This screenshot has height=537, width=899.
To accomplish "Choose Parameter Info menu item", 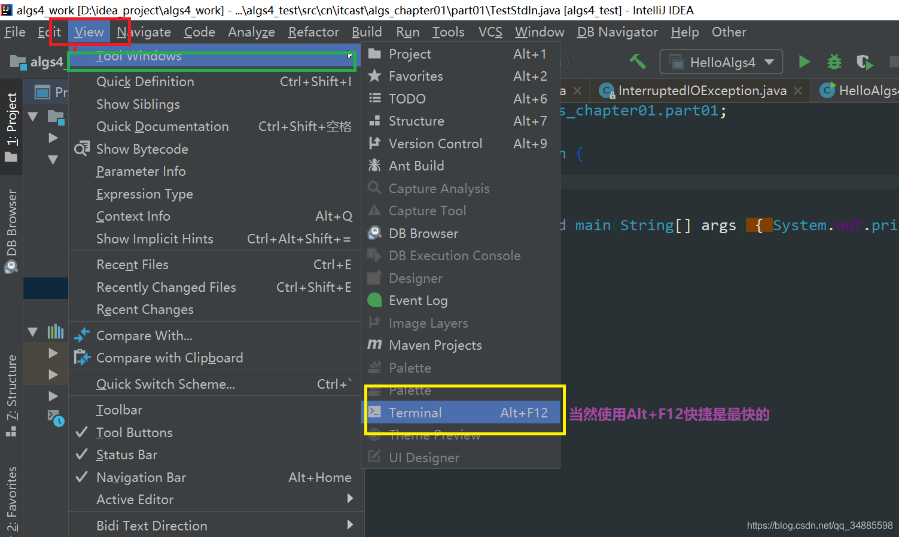I will click(216, 171).
